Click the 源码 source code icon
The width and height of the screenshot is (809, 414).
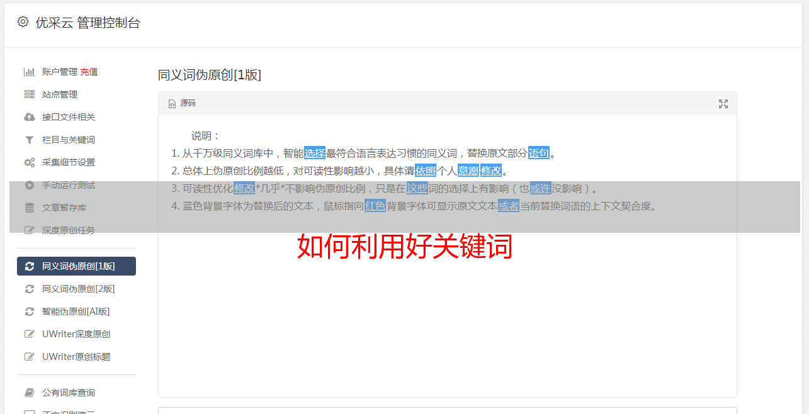[172, 104]
